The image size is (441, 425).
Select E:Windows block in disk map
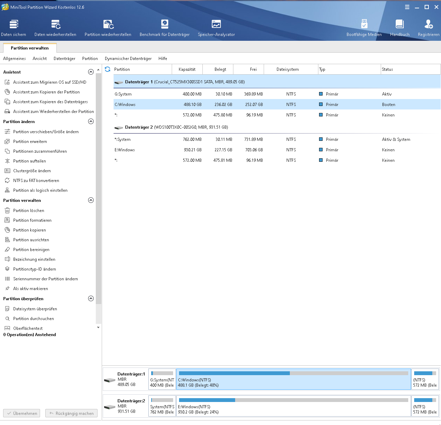[x=294, y=406]
